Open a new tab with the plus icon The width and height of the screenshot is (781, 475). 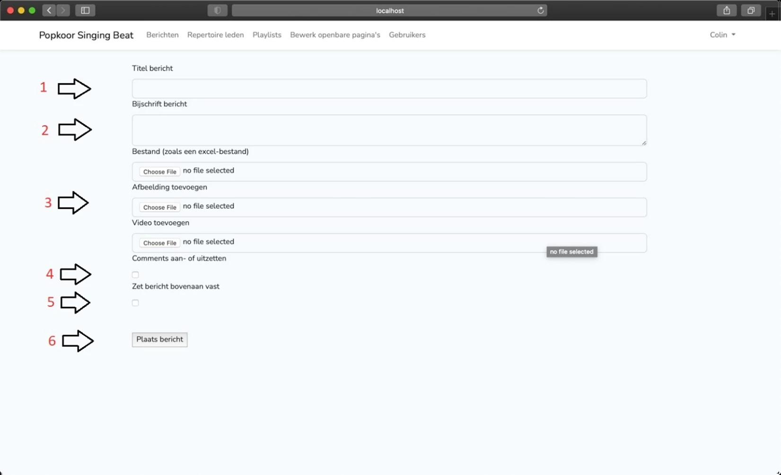pyautogui.click(x=772, y=13)
